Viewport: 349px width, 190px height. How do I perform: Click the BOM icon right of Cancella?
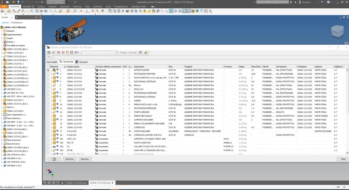click(x=141, y=53)
